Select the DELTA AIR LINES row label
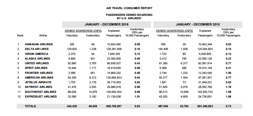 coord(37,49)
